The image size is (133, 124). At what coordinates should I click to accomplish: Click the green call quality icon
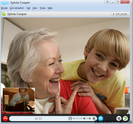click(x=126, y=118)
